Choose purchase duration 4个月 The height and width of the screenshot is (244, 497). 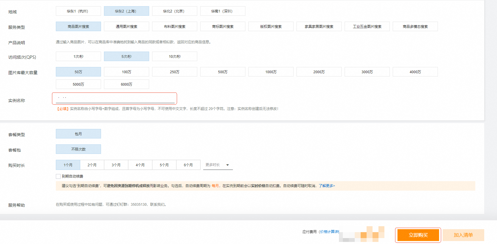140,165
